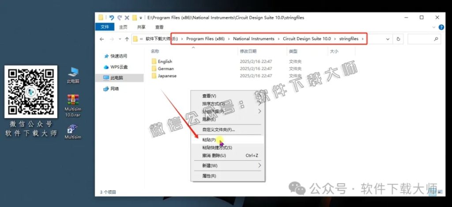452x207 pixels.
Task: Click the undo icon in title bar
Action: (x=112, y=18)
